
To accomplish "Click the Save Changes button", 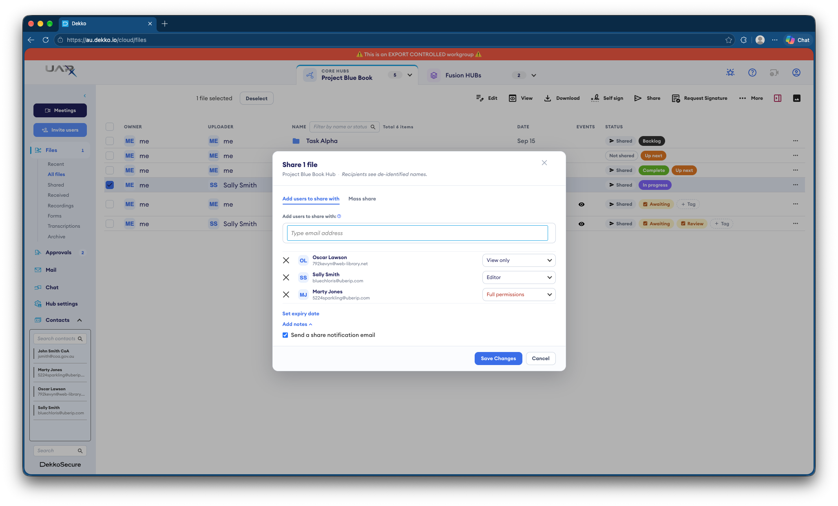I will point(498,359).
